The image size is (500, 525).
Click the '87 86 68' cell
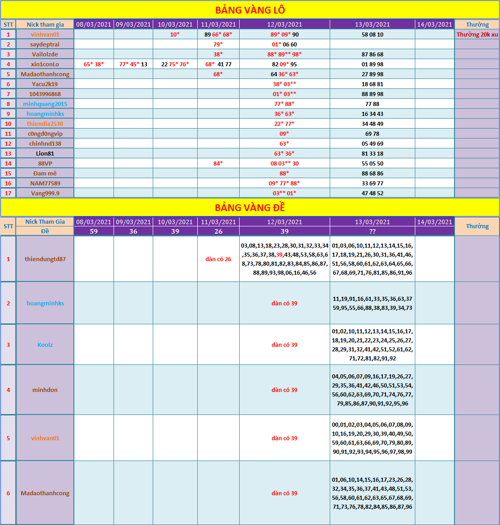[x=372, y=54]
